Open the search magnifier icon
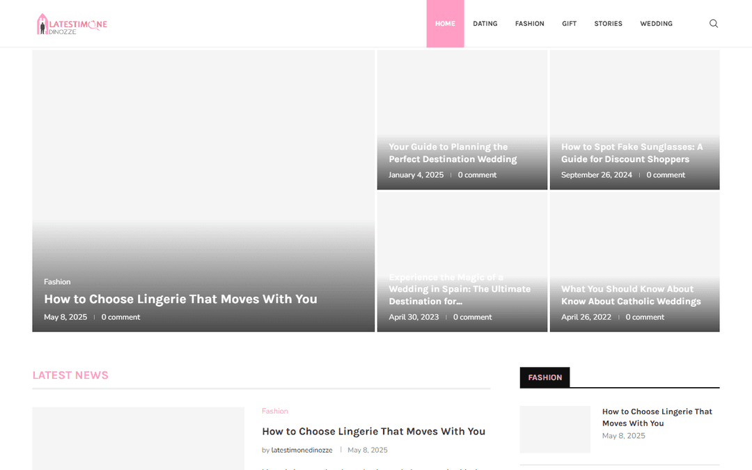The width and height of the screenshot is (752, 470). tap(714, 24)
